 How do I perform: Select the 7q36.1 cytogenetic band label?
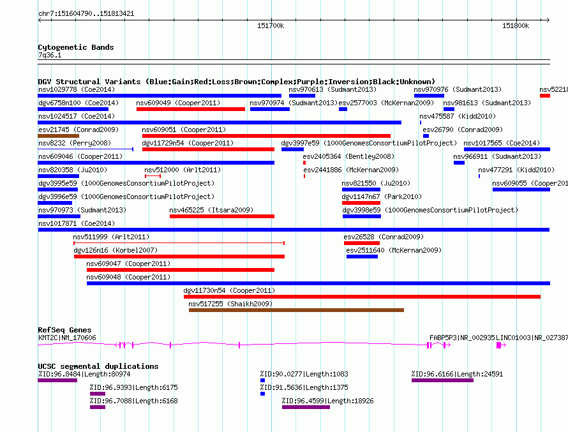click(x=50, y=55)
